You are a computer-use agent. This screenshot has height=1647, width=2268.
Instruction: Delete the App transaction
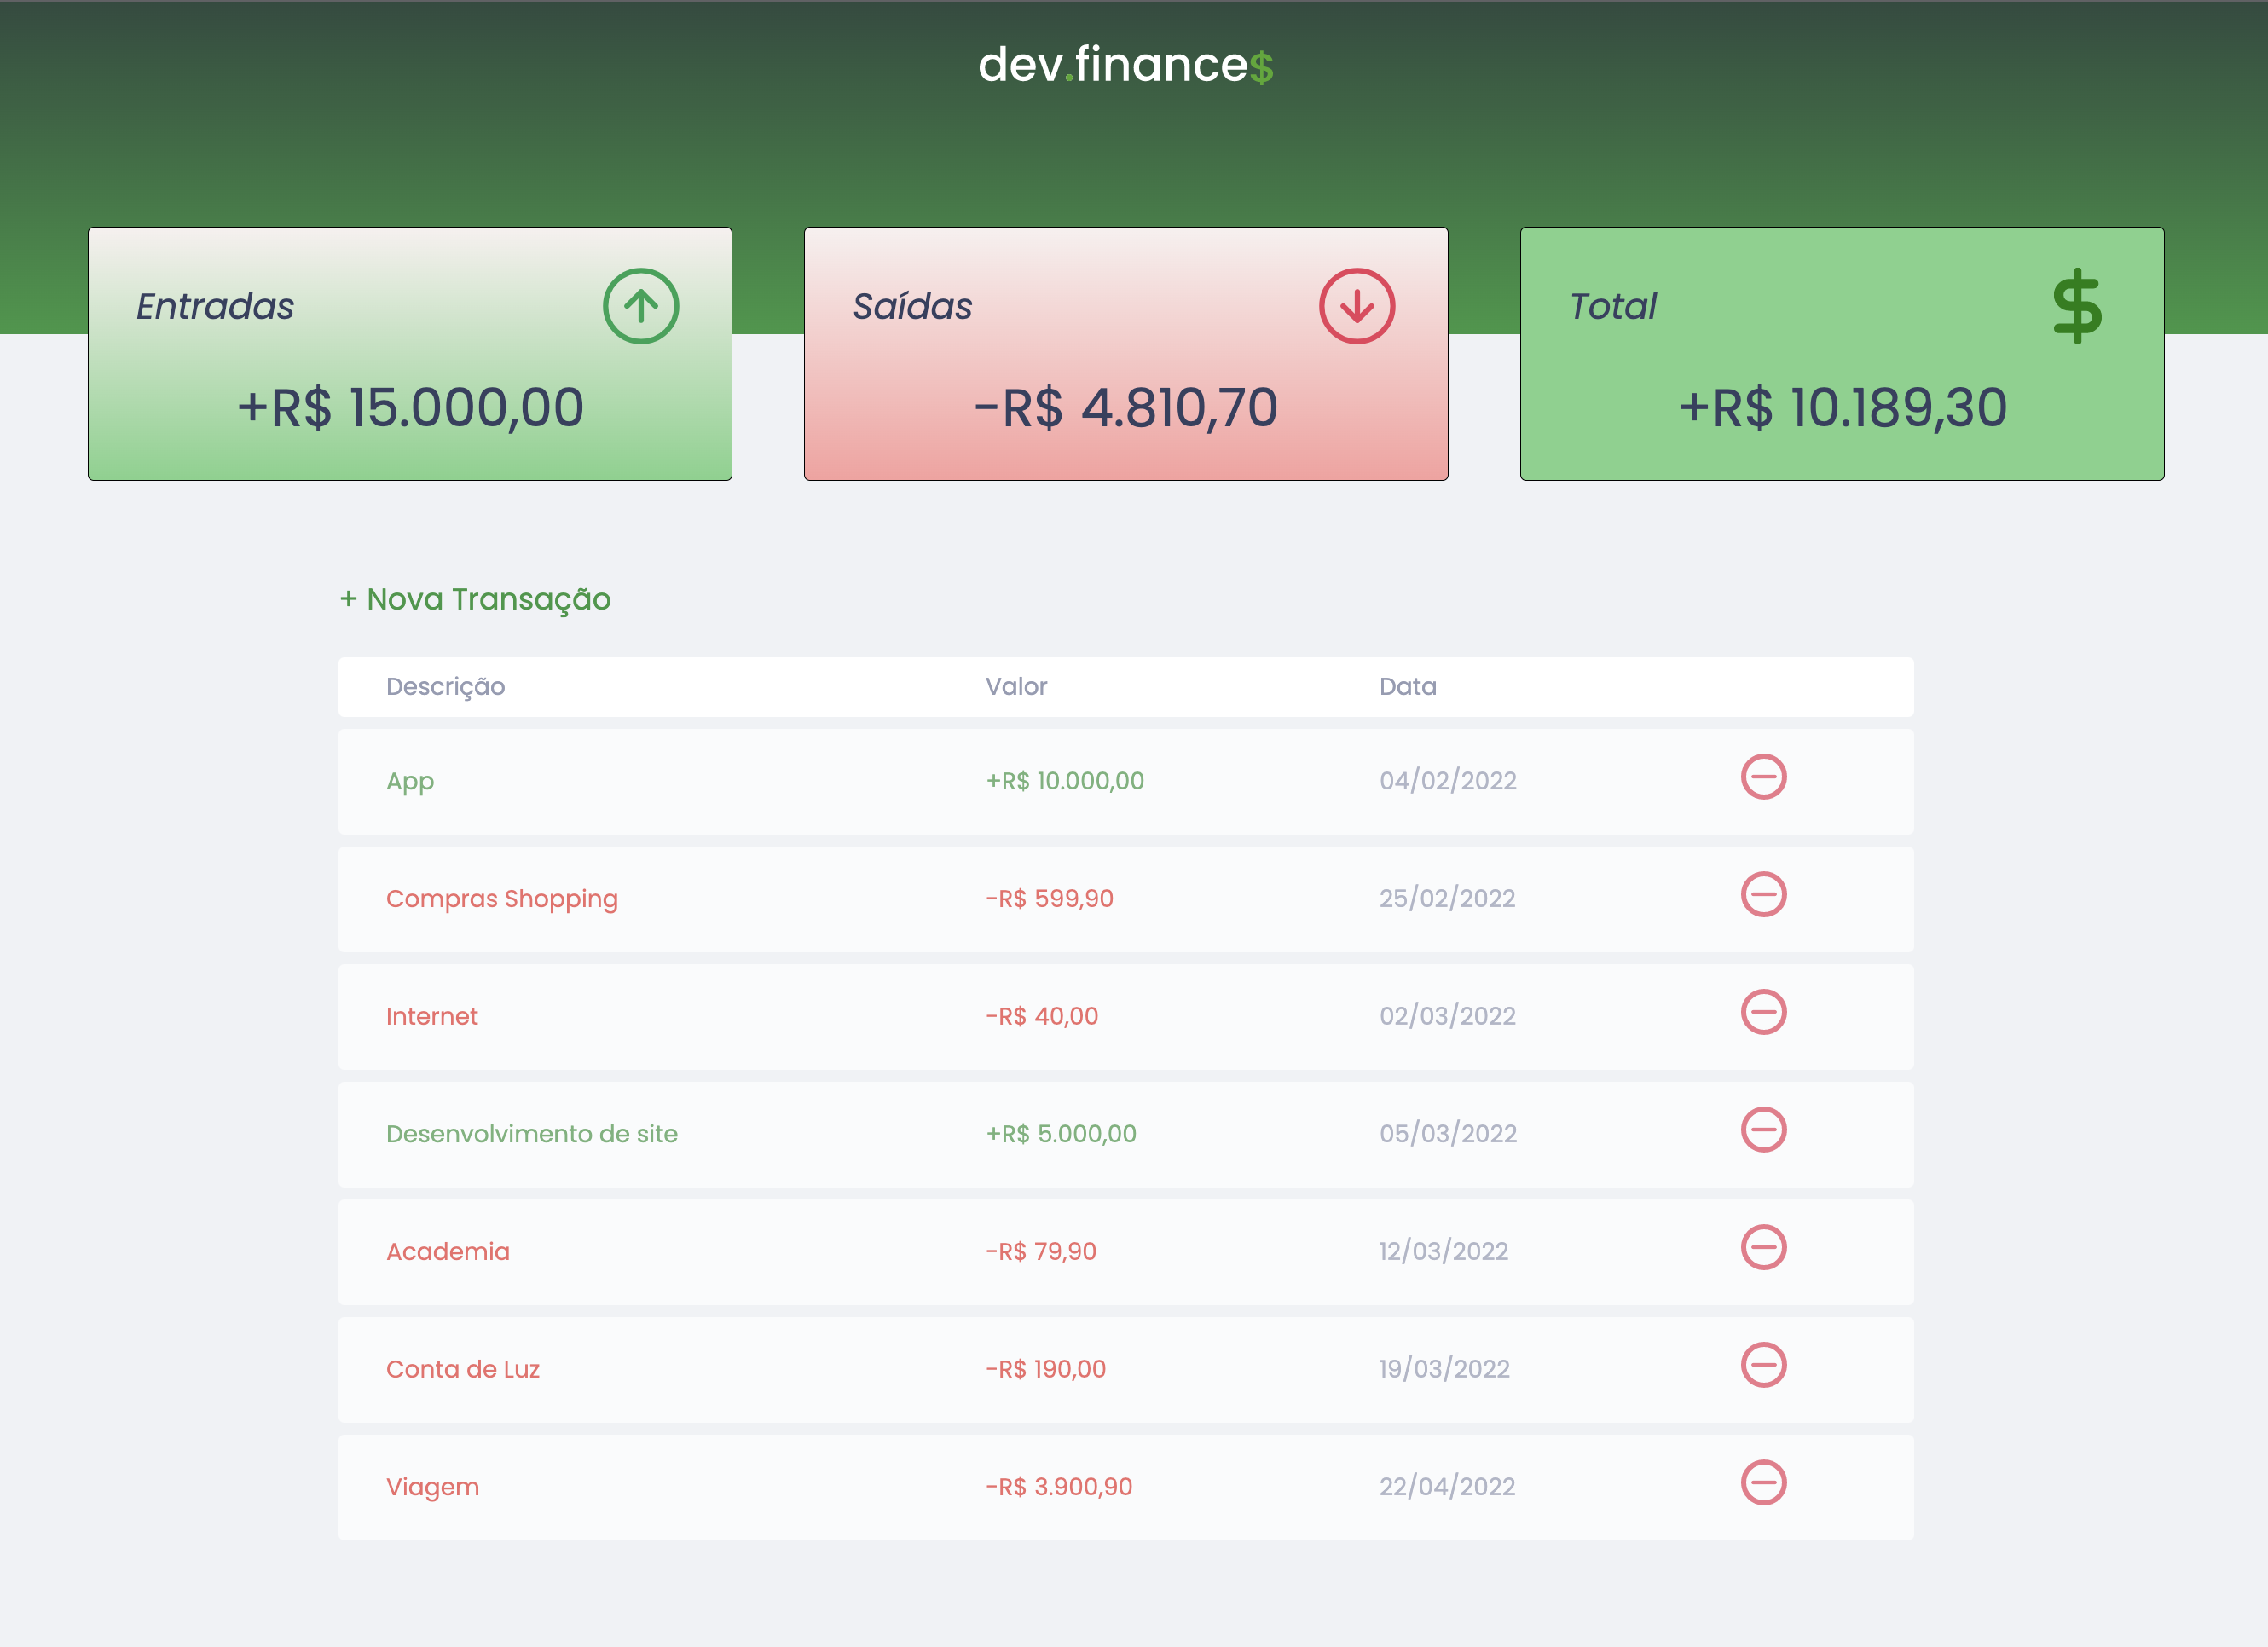(1765, 777)
